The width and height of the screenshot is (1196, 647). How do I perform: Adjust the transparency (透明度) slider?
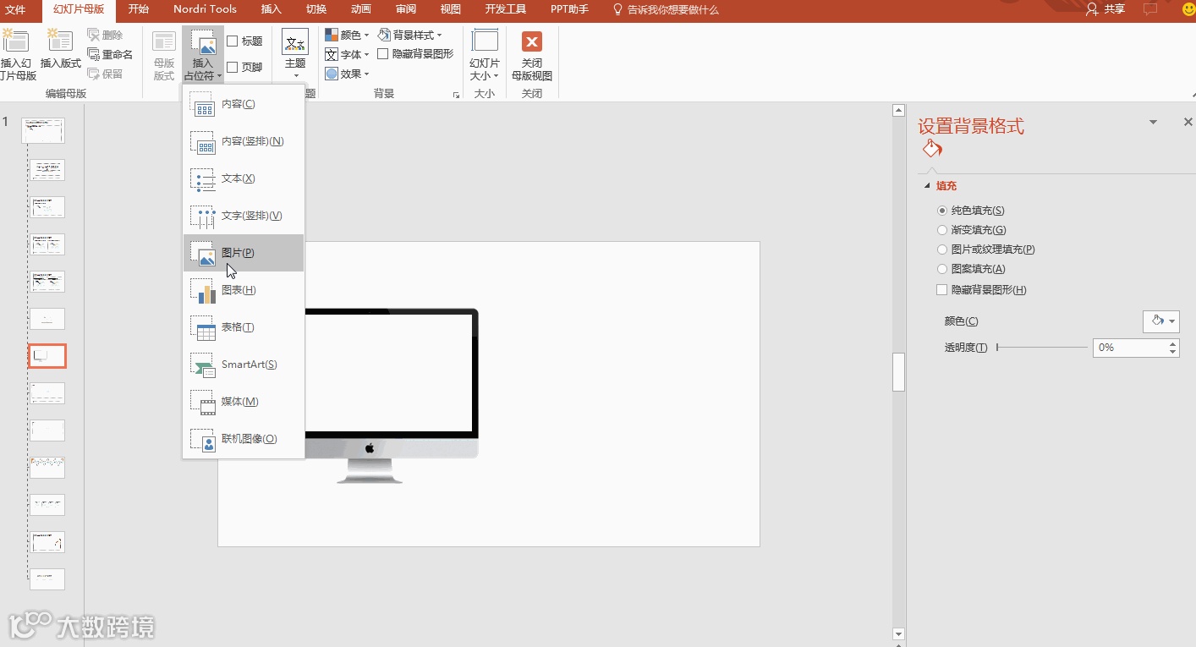(x=1041, y=348)
